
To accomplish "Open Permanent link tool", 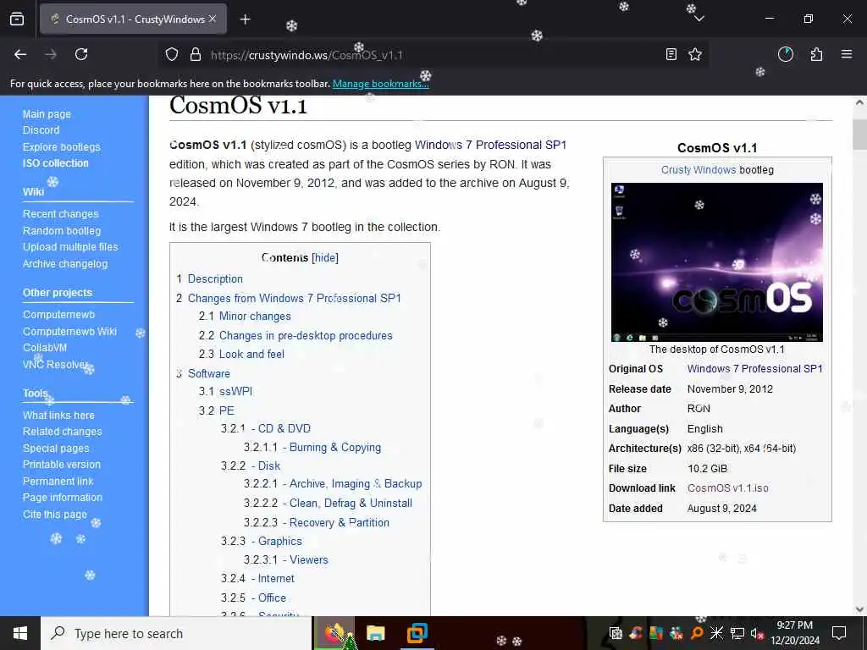I will pyautogui.click(x=58, y=481).
